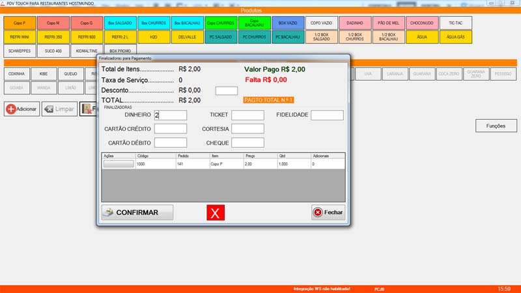The height and width of the screenshot is (293, 521).
Task: Click the Desconto value input box
Action: 227,91
